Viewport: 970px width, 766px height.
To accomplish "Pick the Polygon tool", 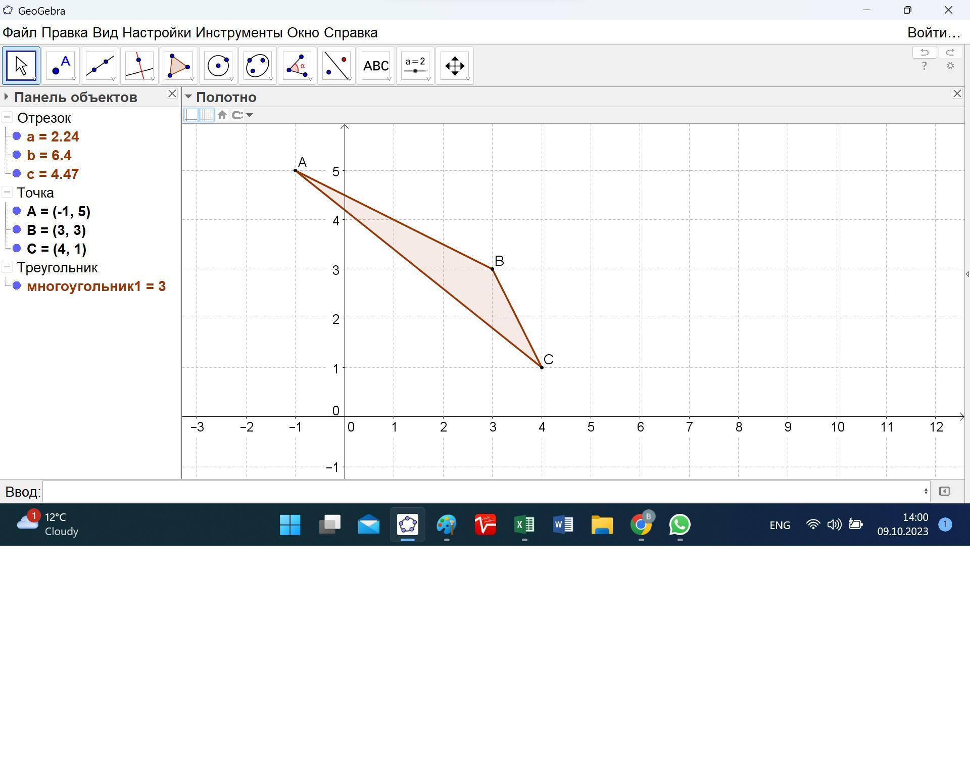I will 178,66.
